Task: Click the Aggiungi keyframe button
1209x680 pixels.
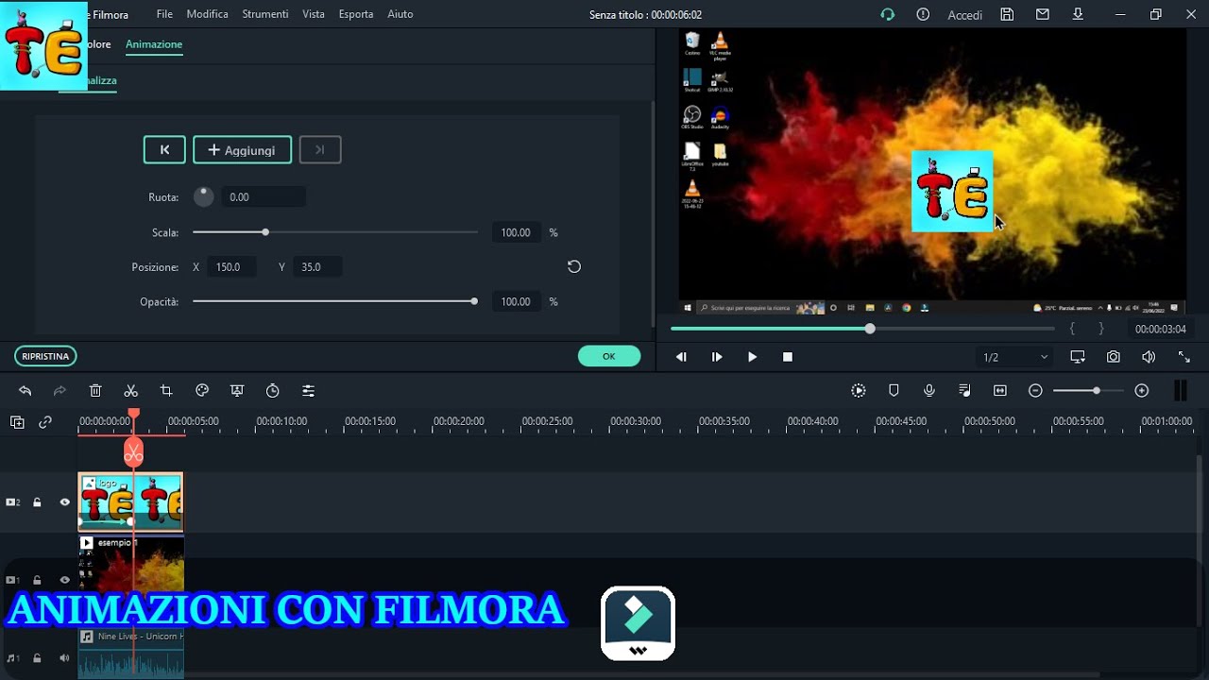Action: click(x=242, y=149)
